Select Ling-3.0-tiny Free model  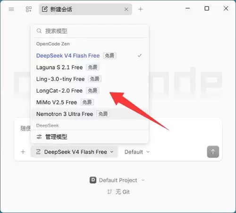point(90,79)
